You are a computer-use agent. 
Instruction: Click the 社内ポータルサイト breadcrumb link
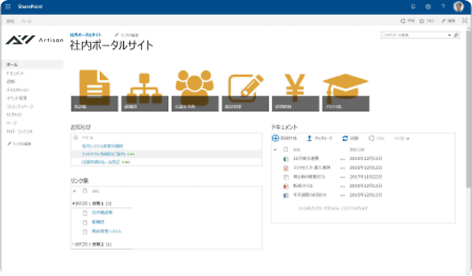pyautogui.click(x=86, y=35)
